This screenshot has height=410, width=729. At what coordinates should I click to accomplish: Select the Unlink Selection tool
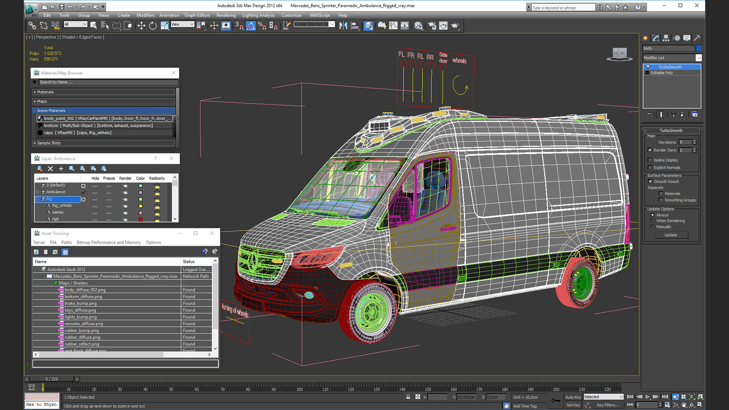click(44, 25)
